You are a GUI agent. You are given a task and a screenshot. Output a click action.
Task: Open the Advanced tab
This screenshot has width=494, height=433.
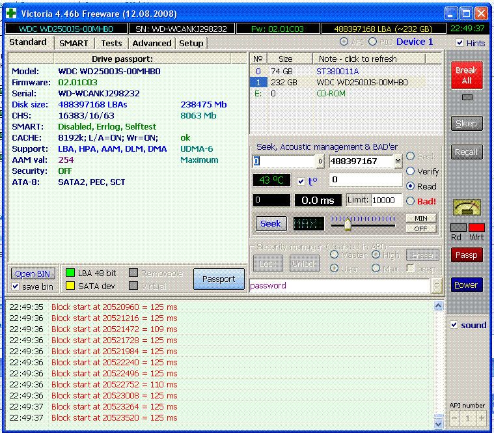point(152,43)
